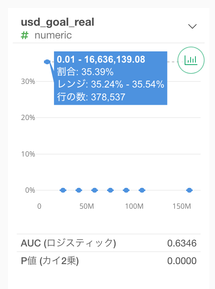Click the P value 0.0000

[x=182, y=261]
